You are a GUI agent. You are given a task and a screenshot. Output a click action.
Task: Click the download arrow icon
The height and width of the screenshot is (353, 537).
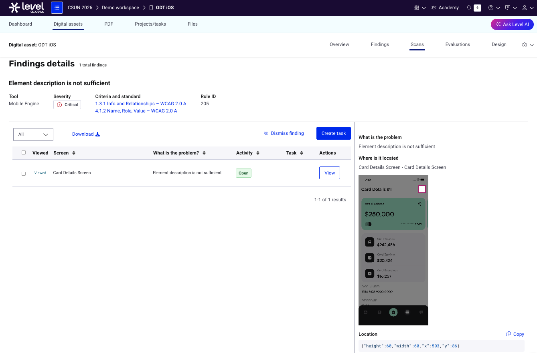click(97, 134)
